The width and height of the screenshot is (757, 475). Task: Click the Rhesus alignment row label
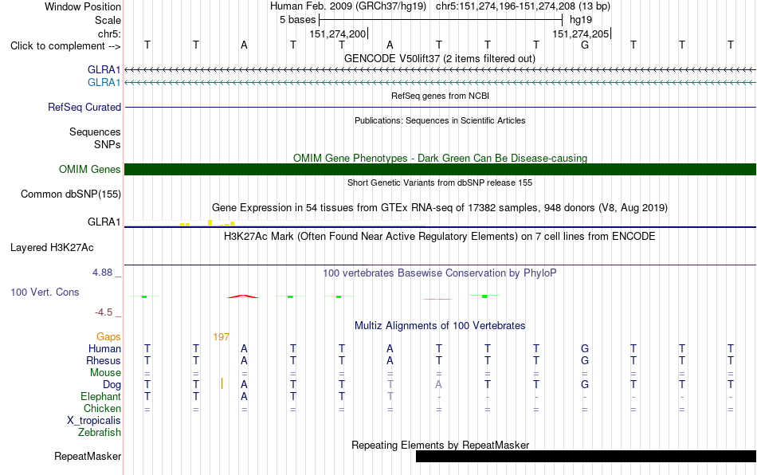click(x=104, y=360)
